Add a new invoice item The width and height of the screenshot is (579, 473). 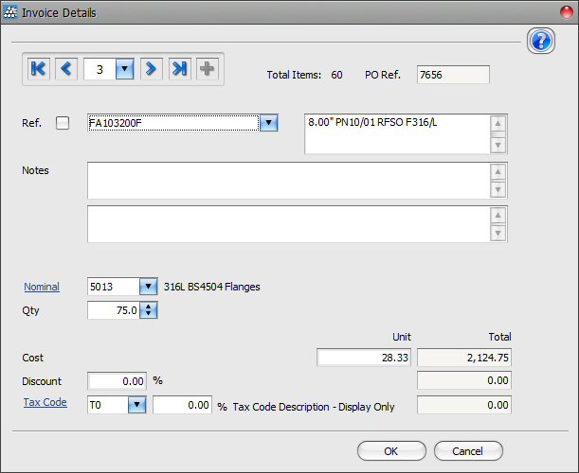(x=208, y=69)
